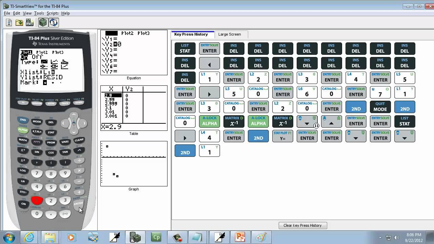Click the ZOOM key on the calculator
Screen dimensions: 434x244
(x=51, y=102)
